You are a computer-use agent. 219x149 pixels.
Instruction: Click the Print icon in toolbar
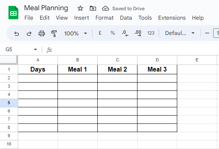pos(42,33)
